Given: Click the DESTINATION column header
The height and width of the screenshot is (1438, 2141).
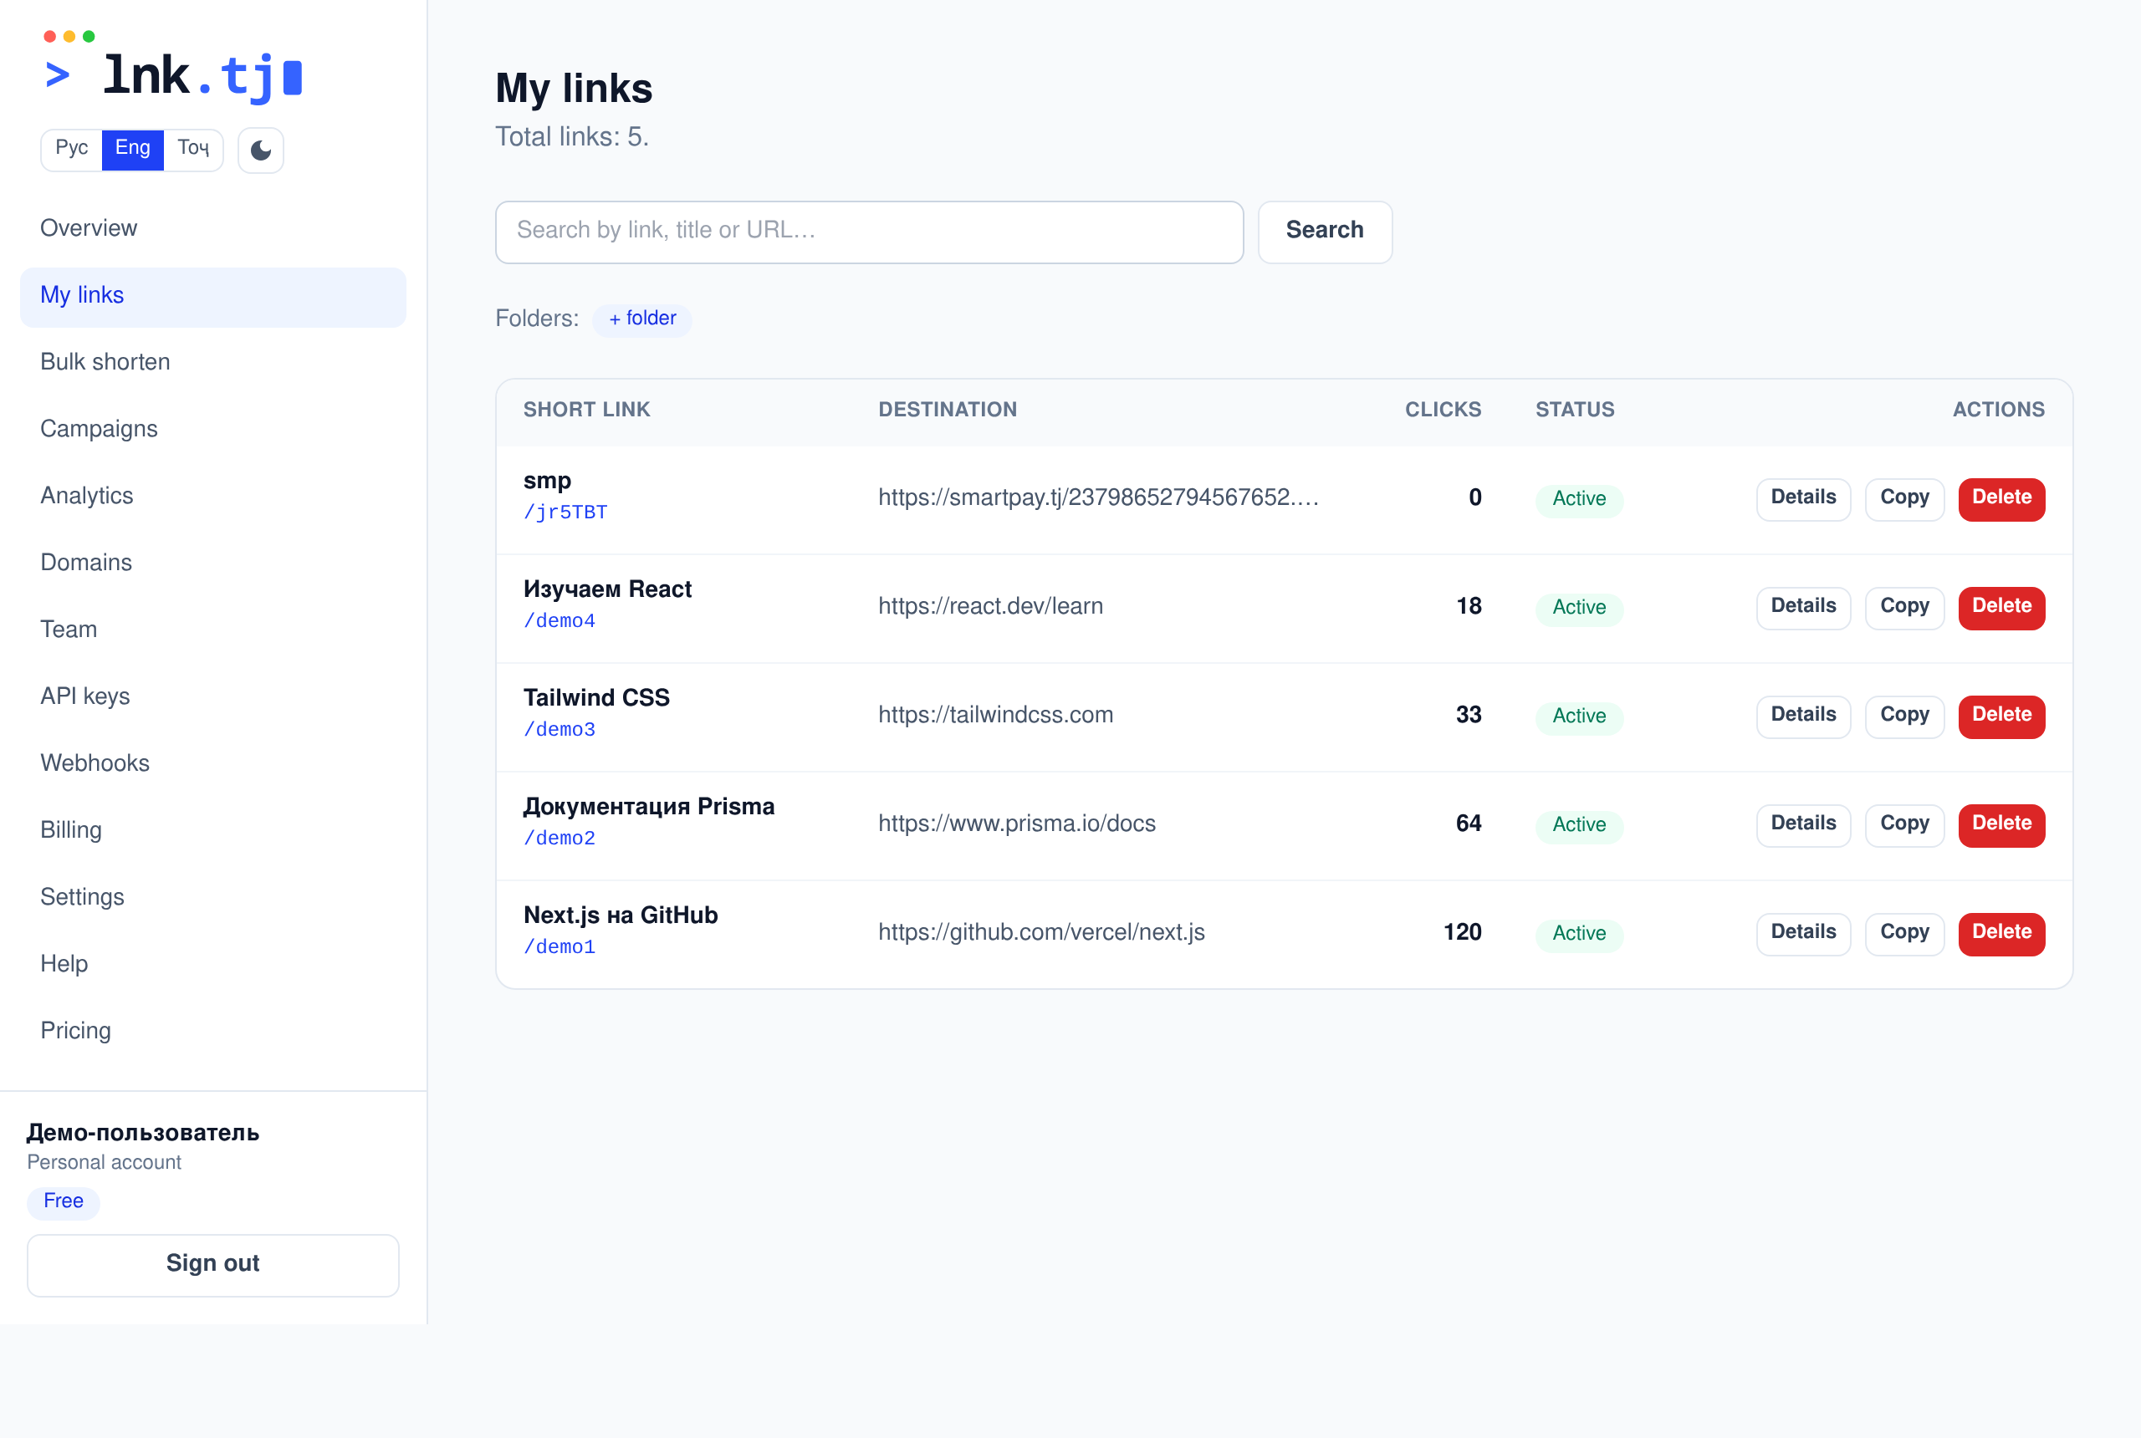Looking at the screenshot, I should [x=948, y=409].
